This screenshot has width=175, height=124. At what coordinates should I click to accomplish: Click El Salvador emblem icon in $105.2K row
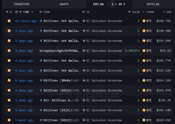(x=84, y=100)
